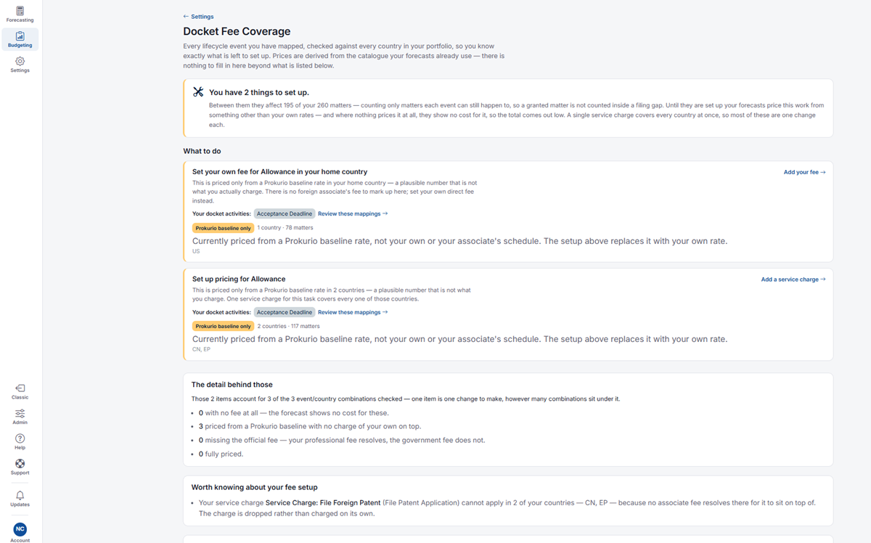Image resolution: width=871 pixels, height=543 pixels.
Task: Select the Docket Fee Coverage heading
Action: coord(237,31)
